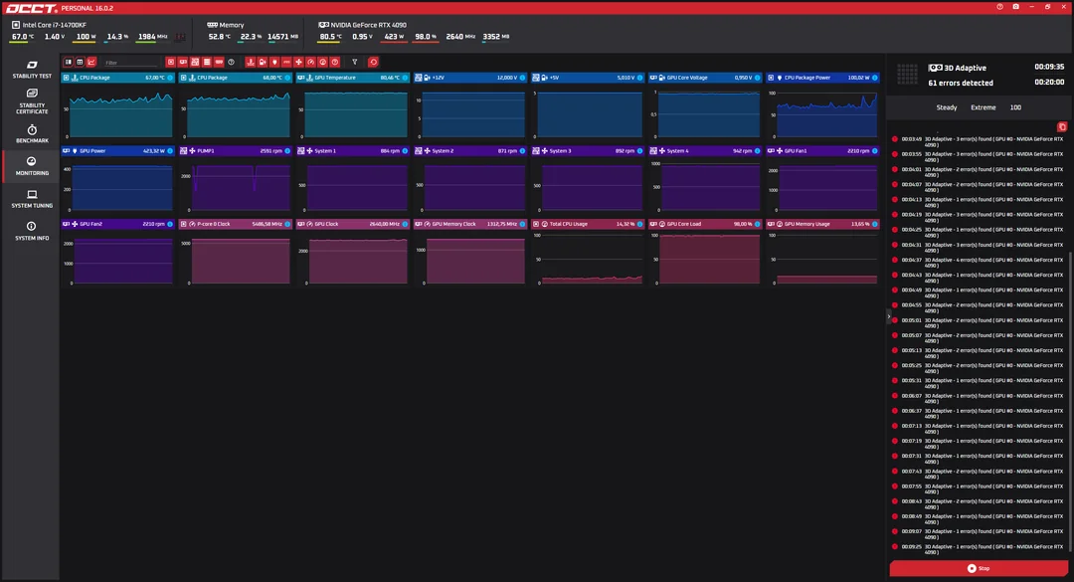Click the sensor filter funnel icon
Screen dimensions: 1074x582
(355, 62)
